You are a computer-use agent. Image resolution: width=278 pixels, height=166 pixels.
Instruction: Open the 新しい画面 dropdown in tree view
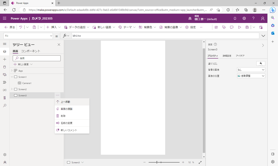coord(23,64)
